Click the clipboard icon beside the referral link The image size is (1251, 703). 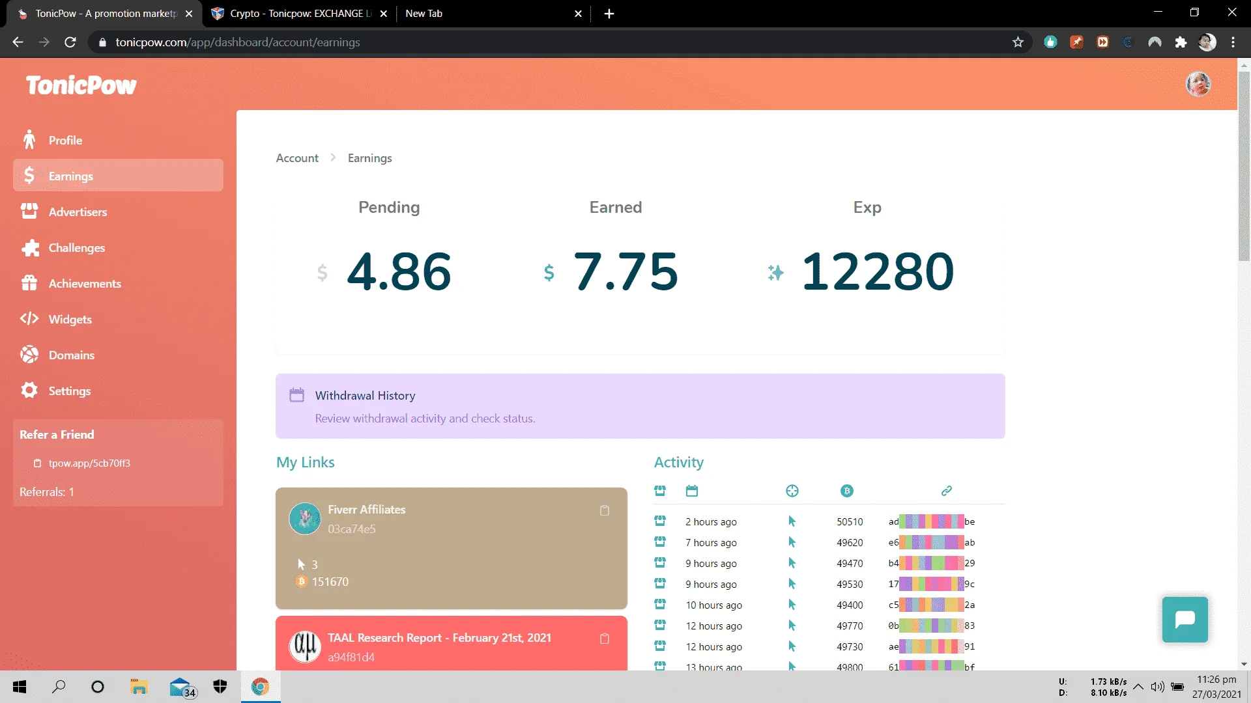[x=37, y=463]
